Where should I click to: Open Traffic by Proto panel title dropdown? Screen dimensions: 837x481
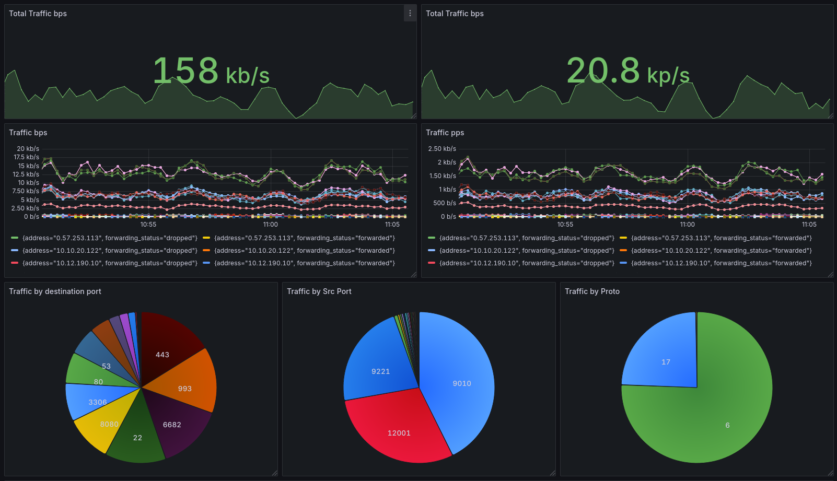click(x=592, y=291)
